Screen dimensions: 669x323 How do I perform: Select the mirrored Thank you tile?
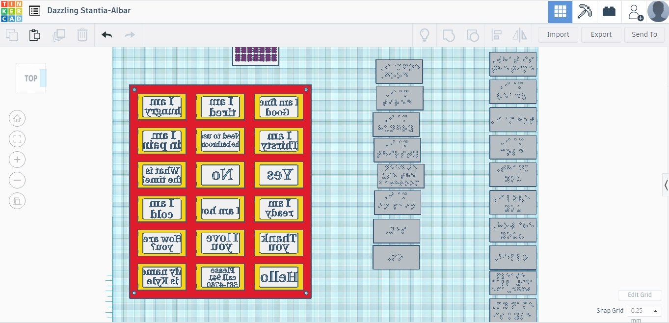click(x=278, y=242)
